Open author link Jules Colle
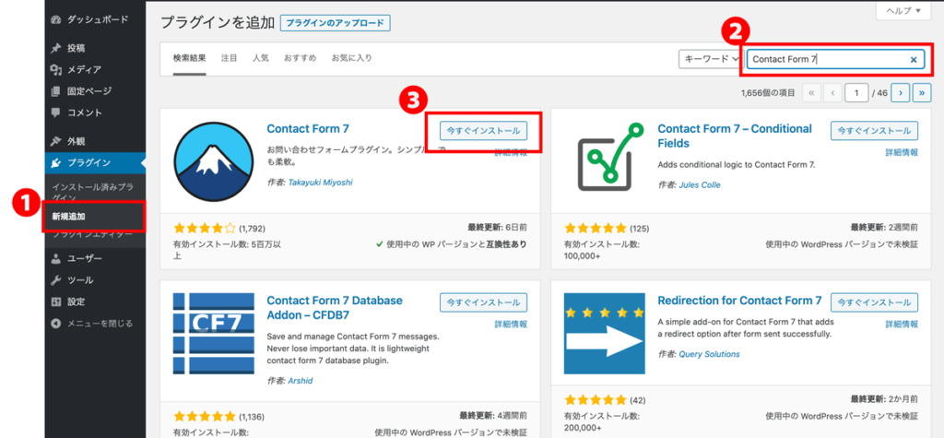 tap(700, 185)
